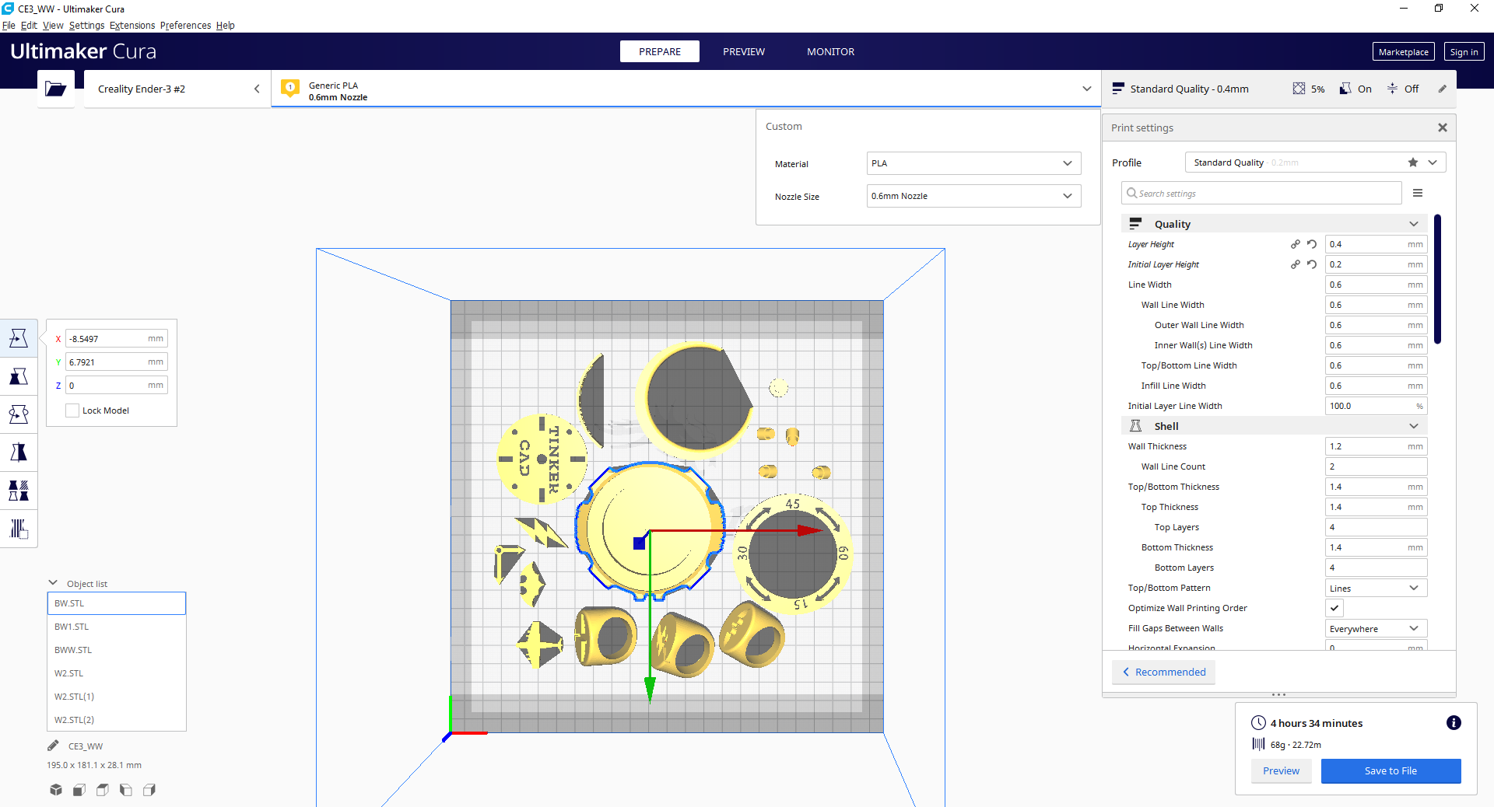The height and width of the screenshot is (807, 1494).
Task: Click the Layer Height value field
Action: point(1376,244)
